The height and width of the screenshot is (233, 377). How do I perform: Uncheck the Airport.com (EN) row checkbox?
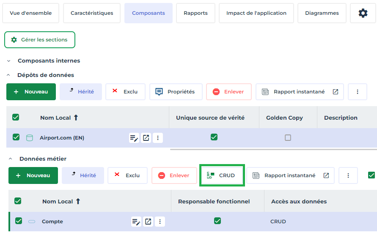(16, 137)
